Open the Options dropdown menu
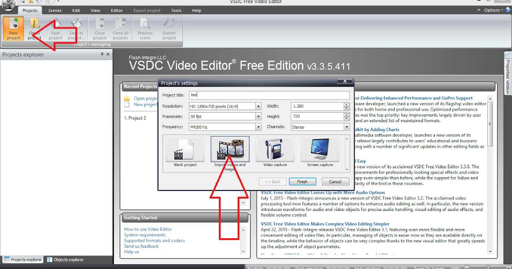Image resolution: width=512 pixels, height=269 pixels. [494, 10]
